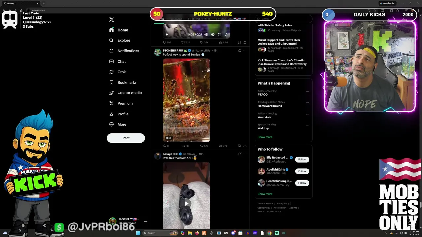Image resolution: width=422 pixels, height=237 pixels.
Task: Open the top video's settings gear
Action: [x=213, y=34]
